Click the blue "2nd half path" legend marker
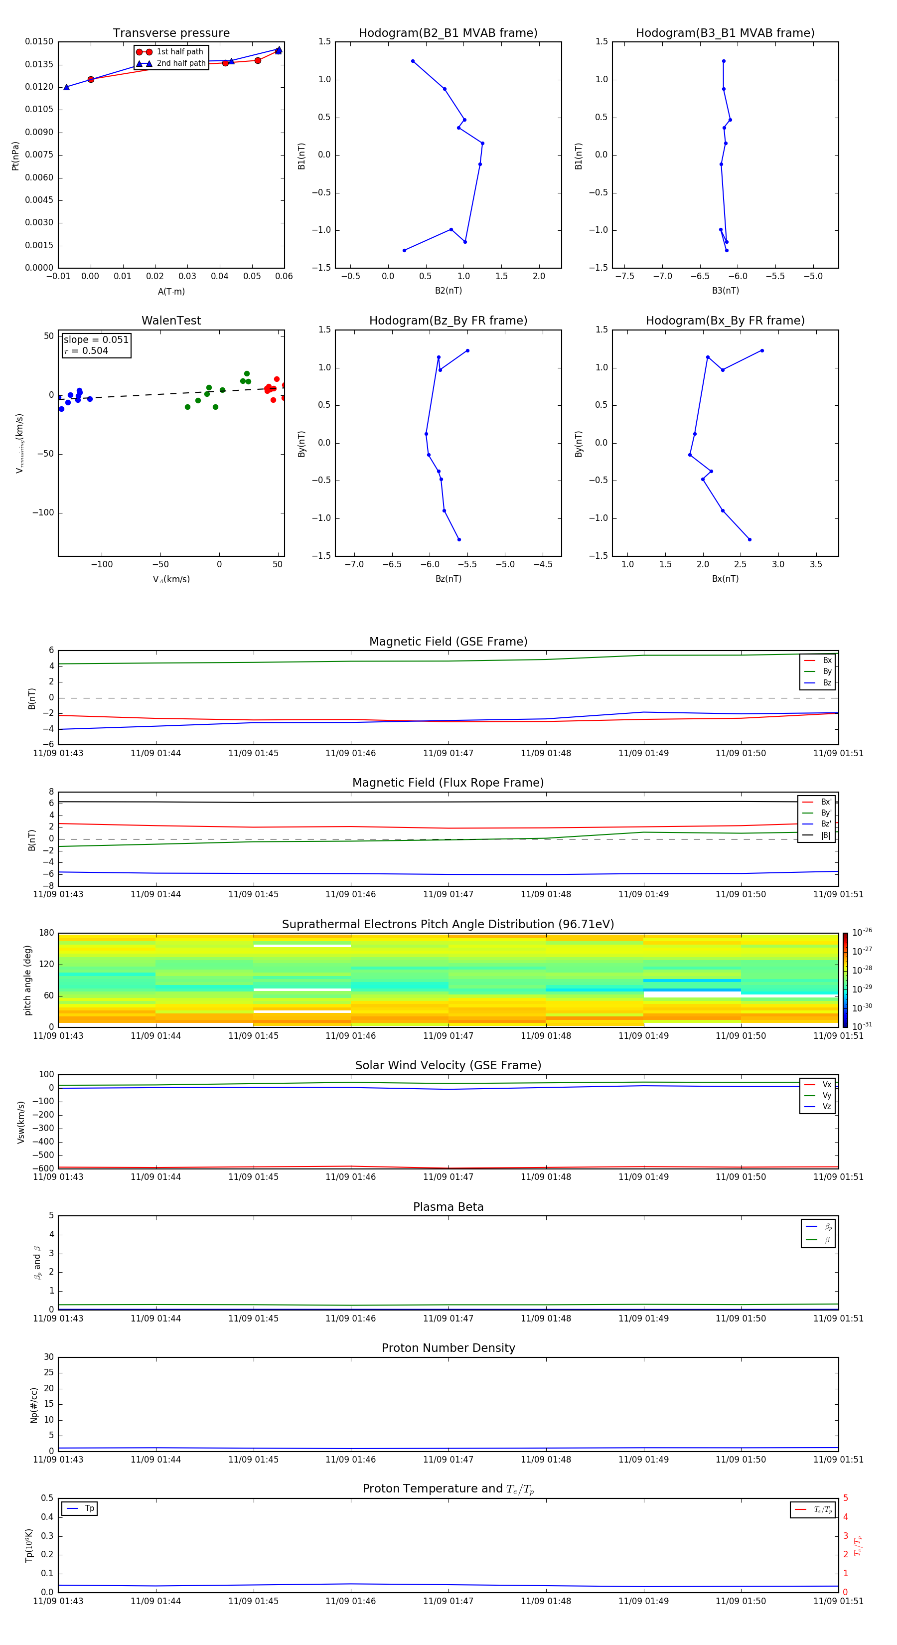 [x=144, y=63]
